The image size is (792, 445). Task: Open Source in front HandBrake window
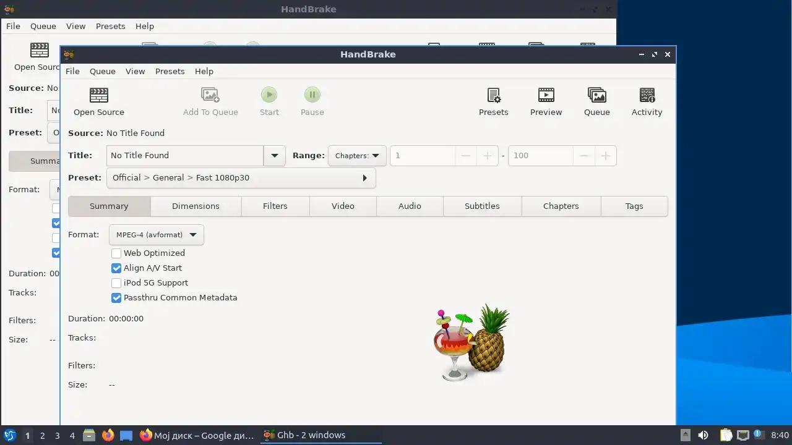99,102
